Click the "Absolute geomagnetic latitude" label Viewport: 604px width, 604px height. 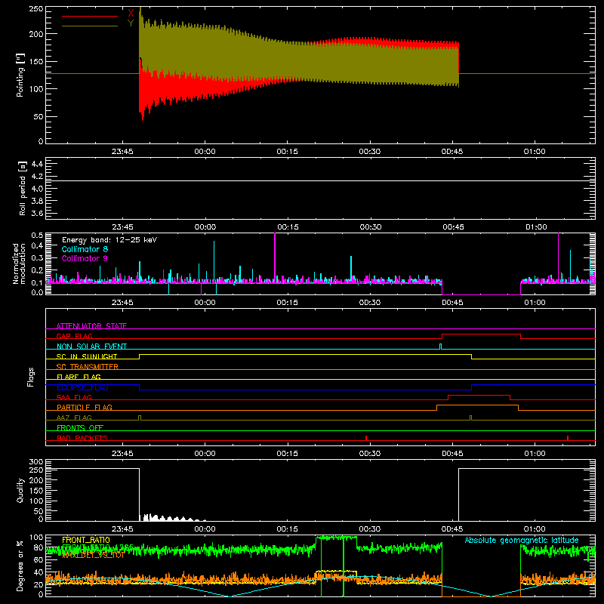point(522,540)
